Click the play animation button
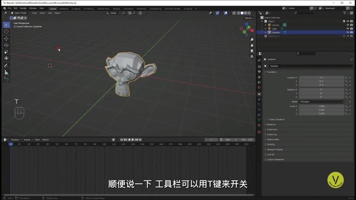Screen dimensions: 356x200 (133, 140)
